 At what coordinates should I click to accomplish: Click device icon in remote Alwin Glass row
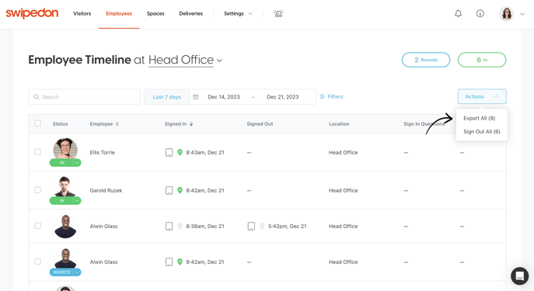(x=169, y=262)
